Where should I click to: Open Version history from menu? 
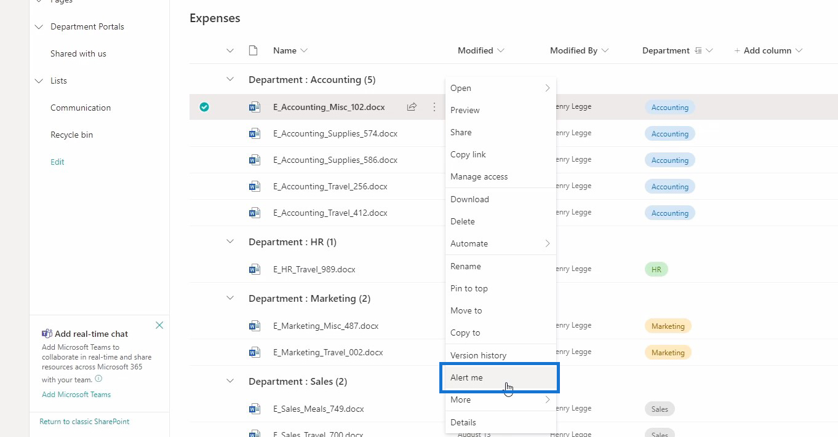(501, 355)
